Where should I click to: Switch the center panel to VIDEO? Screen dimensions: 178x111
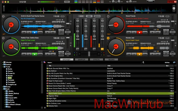[x=89, y=16]
